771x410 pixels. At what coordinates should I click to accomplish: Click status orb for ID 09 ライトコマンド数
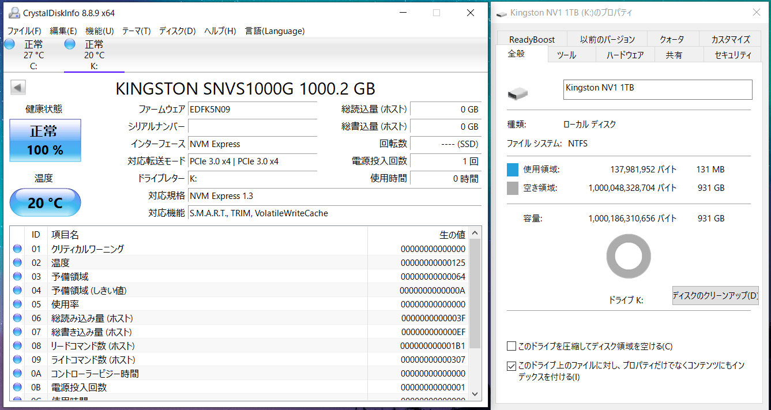[17, 360]
